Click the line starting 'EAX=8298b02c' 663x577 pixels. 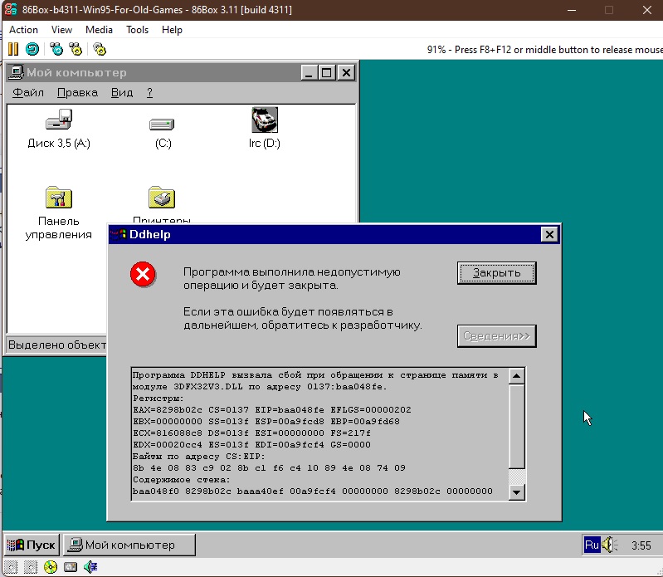(272, 410)
